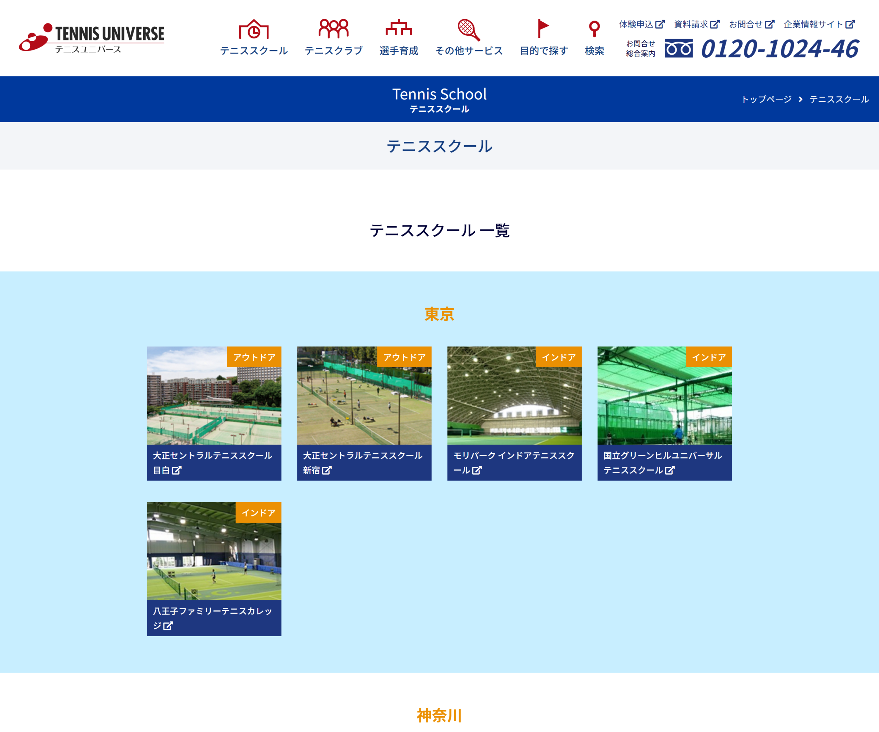Click the Tennis Universe logo
Screen dimensions: 879x732
point(92,38)
